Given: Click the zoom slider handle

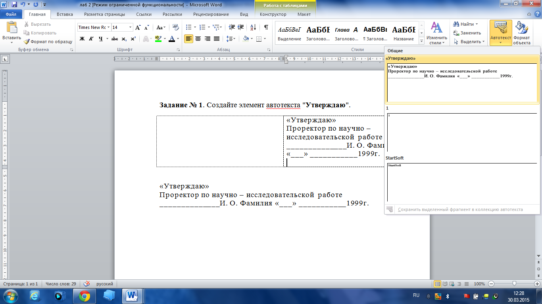Looking at the screenshot, I should 514,284.
